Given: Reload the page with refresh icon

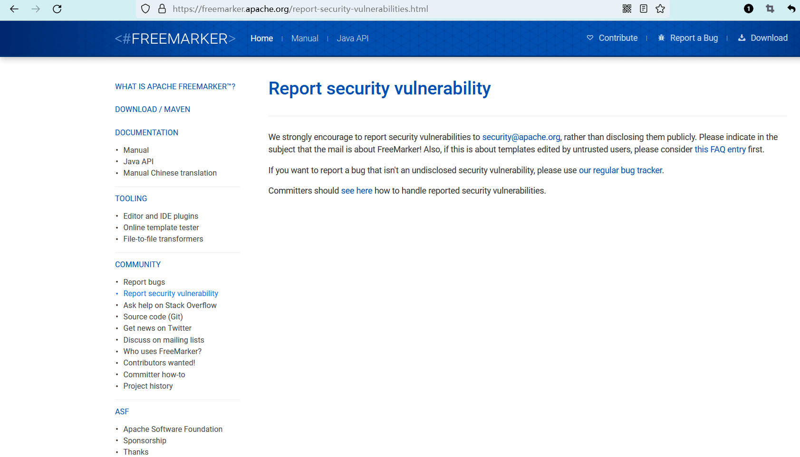Looking at the screenshot, I should [x=57, y=9].
